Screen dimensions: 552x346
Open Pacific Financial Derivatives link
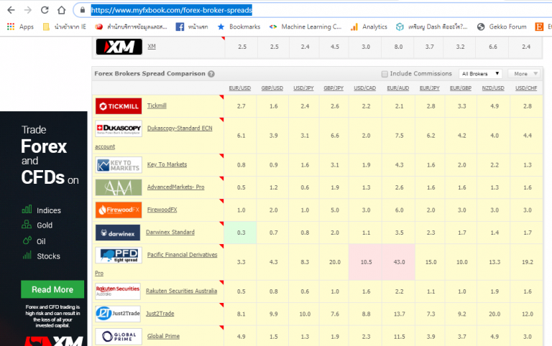(x=182, y=255)
